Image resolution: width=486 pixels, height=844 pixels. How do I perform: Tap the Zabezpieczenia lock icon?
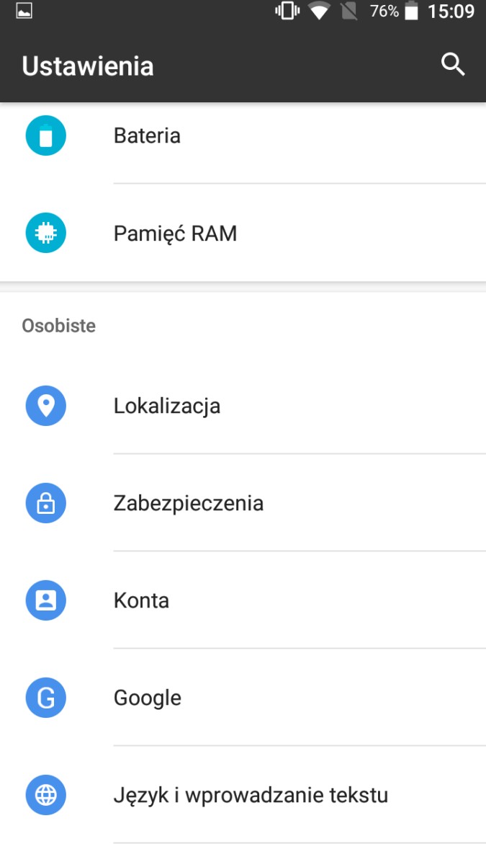pos(45,503)
